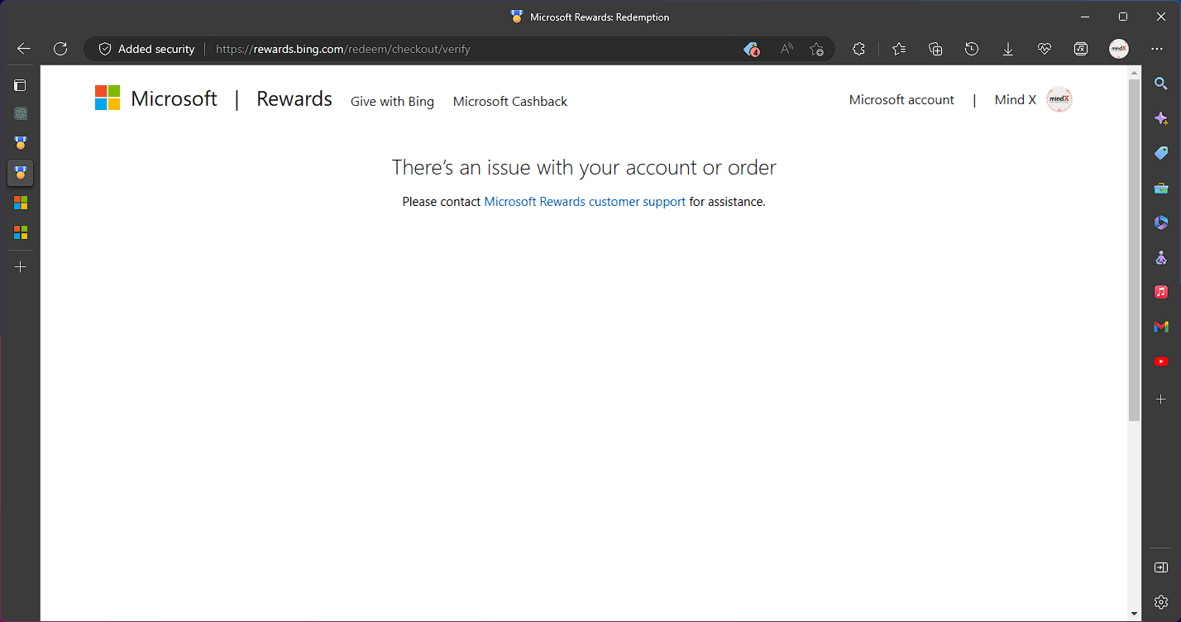Screen dimensions: 1181x622
Task: Open the Shopping tag in the sidebar
Action: [x=1161, y=153]
